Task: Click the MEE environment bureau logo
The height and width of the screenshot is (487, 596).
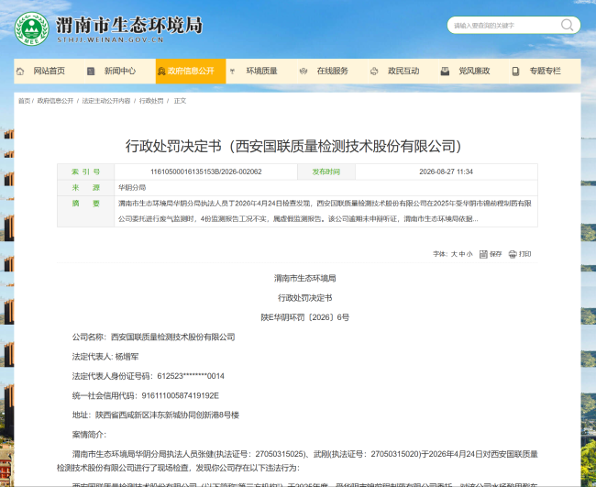Action: [x=31, y=28]
